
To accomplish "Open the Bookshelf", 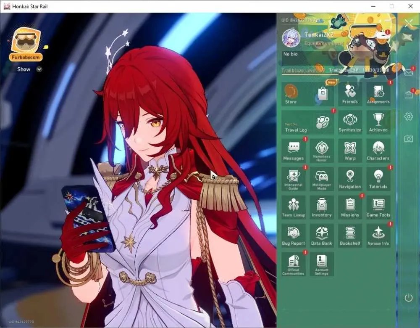I will click(x=350, y=236).
